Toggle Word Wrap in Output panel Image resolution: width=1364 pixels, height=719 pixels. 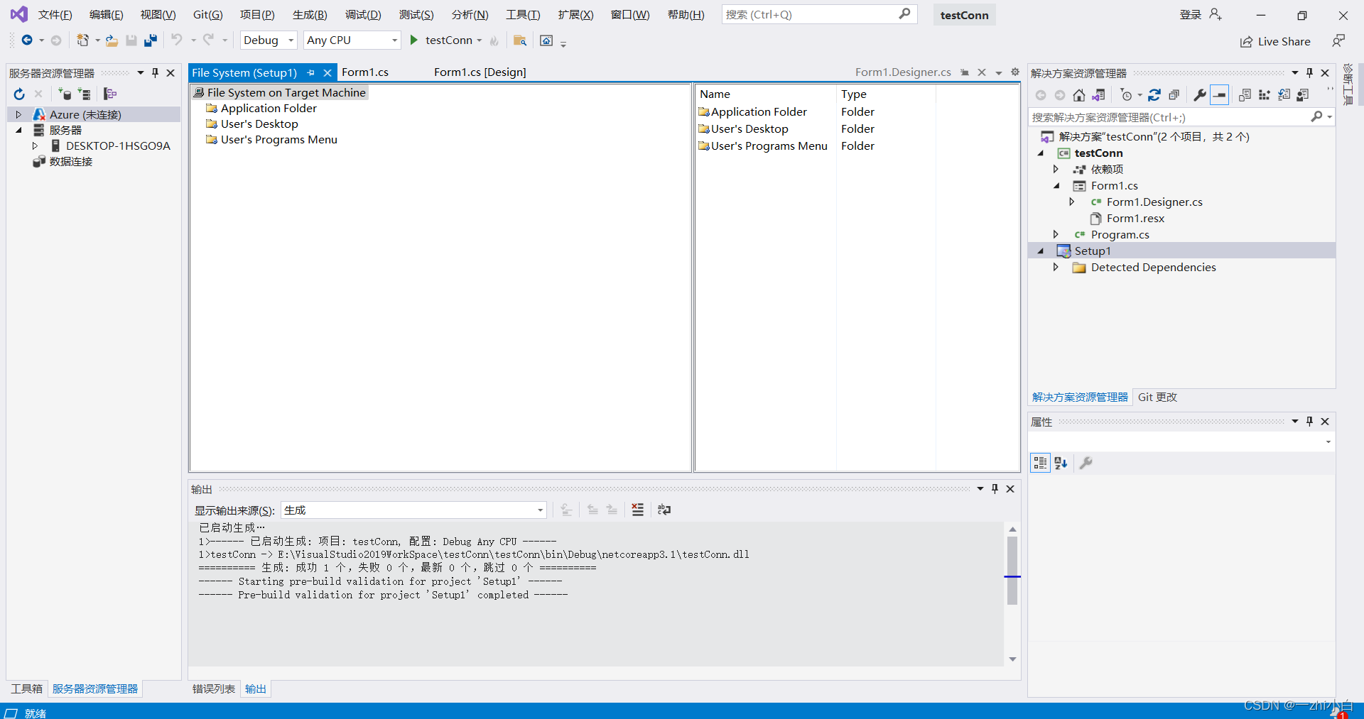664,510
